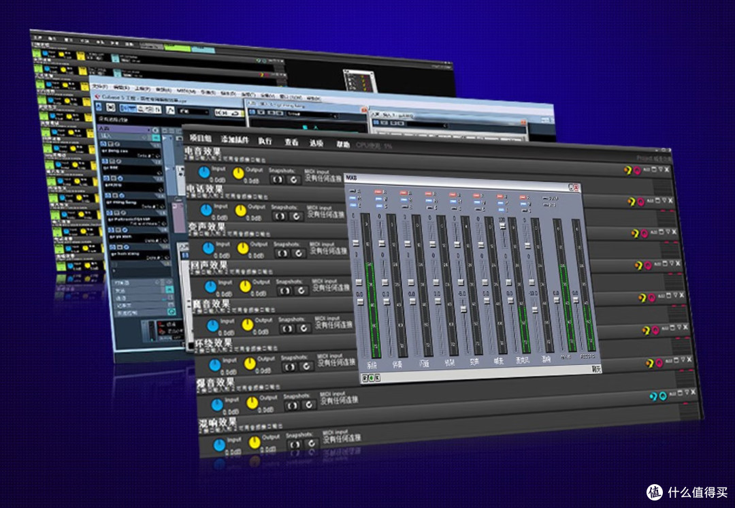The height and width of the screenshot is (508, 735).
Task: Click second Snapshots reload icon in 混响效果 row
Action: 312,443
